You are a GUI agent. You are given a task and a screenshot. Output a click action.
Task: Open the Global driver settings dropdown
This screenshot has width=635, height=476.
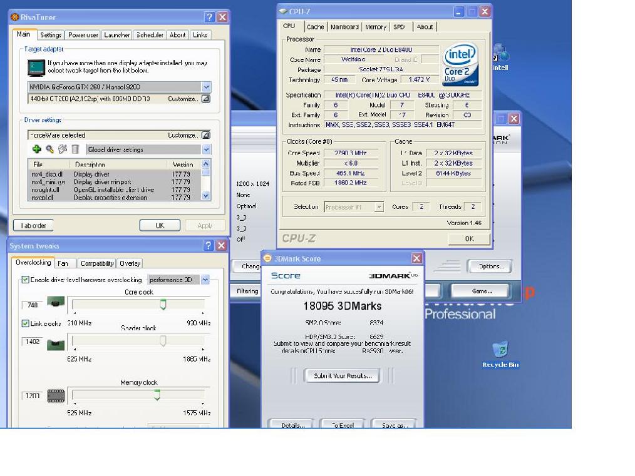tap(206, 149)
